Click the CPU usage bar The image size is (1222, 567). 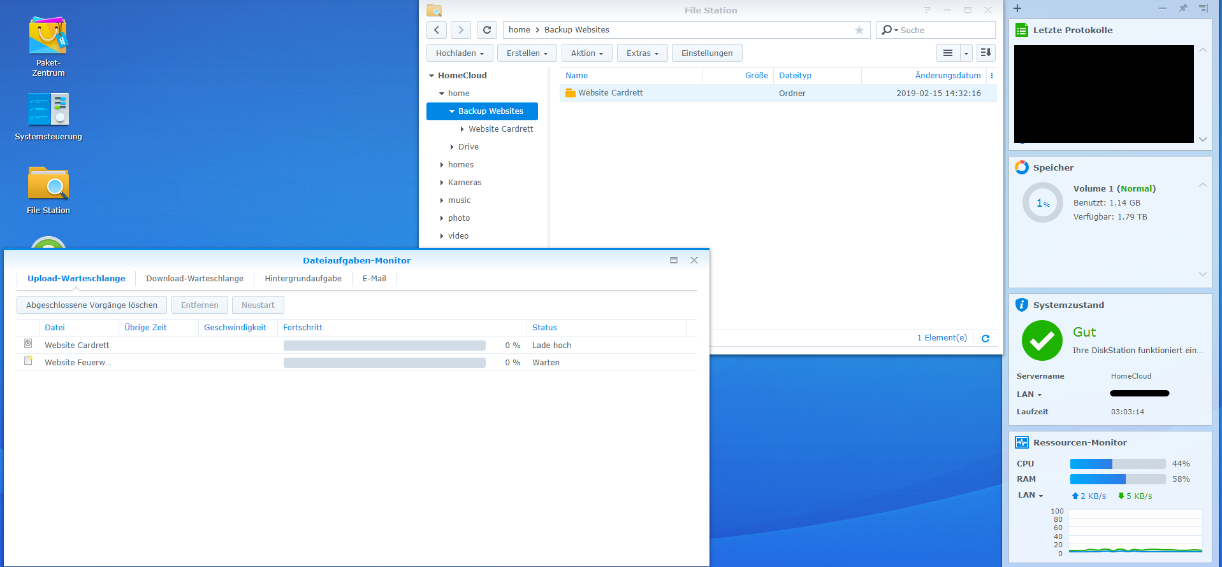1117,464
